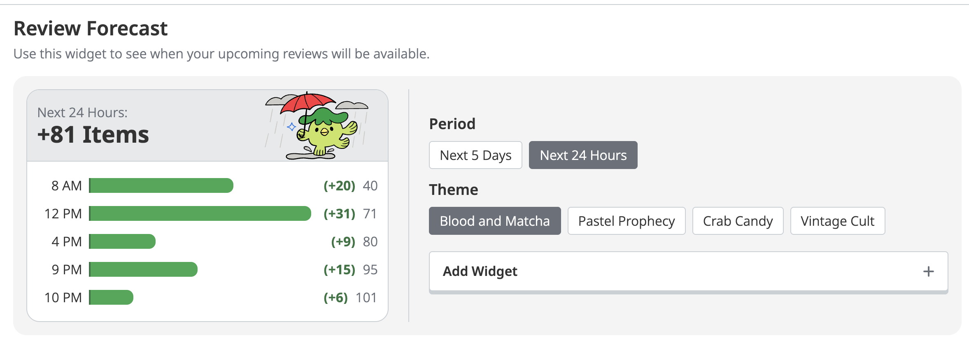The image size is (969, 352).
Task: Select the Next 5 Days period
Action: (475, 155)
